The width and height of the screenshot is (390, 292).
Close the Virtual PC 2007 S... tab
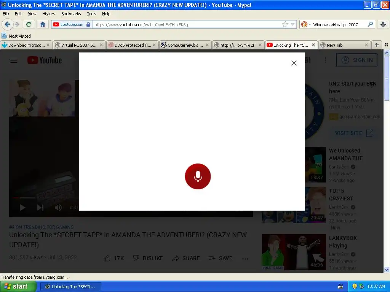(x=101, y=45)
